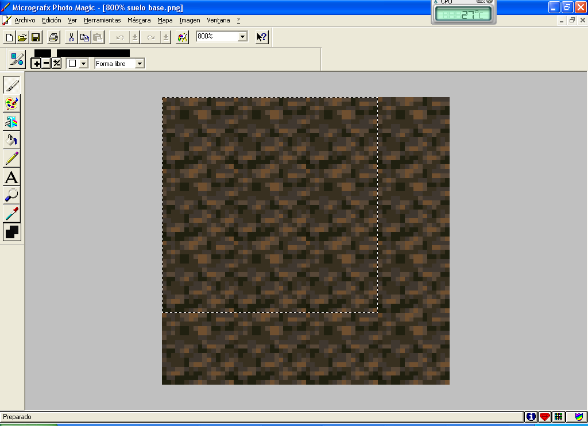Open the Mapa menu
This screenshot has height=426, width=588.
coord(165,20)
